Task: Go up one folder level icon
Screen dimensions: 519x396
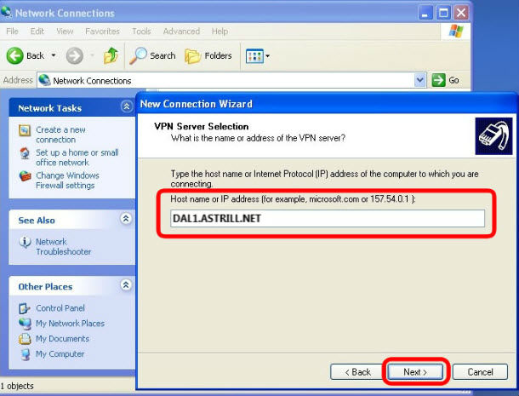Action: 111,55
